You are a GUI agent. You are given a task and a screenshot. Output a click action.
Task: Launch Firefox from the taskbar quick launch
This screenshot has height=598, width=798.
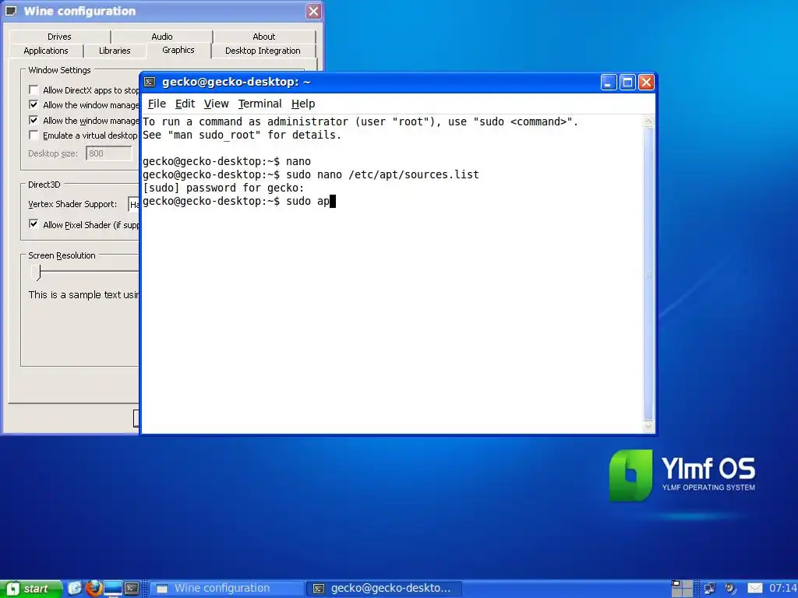coord(94,589)
